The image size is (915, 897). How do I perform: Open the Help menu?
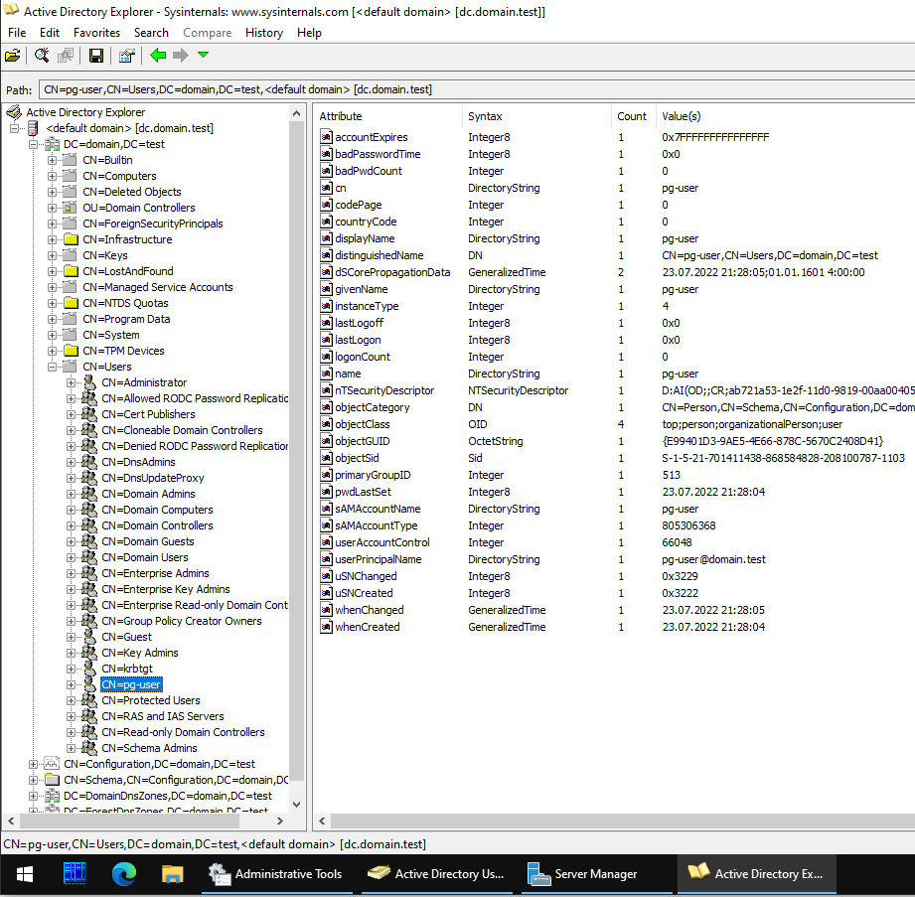pos(309,33)
